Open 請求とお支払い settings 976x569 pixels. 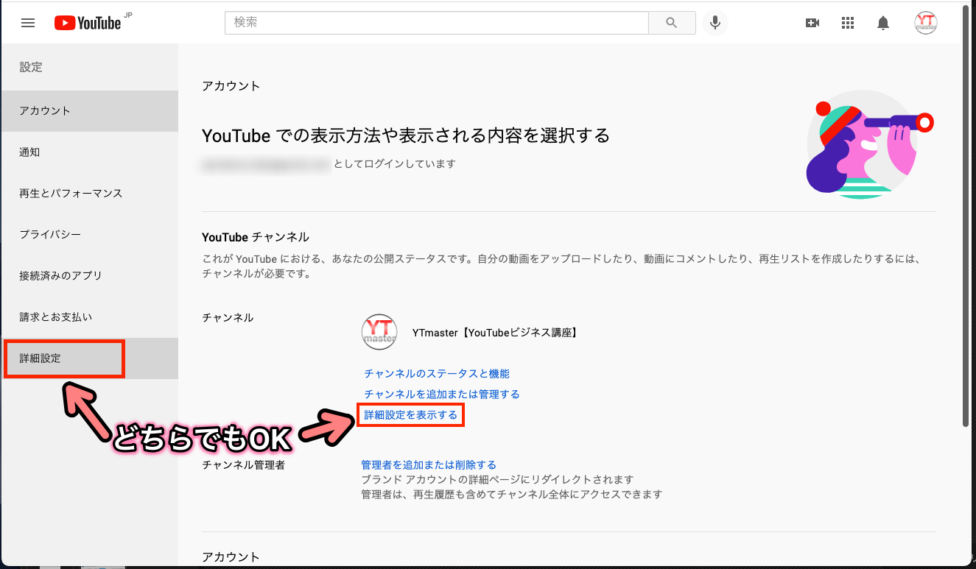tap(90, 317)
